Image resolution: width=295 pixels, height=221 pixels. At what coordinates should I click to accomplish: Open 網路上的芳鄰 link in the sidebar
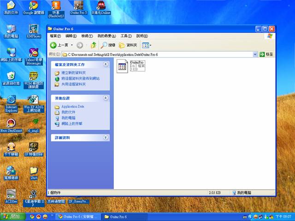point(72,124)
